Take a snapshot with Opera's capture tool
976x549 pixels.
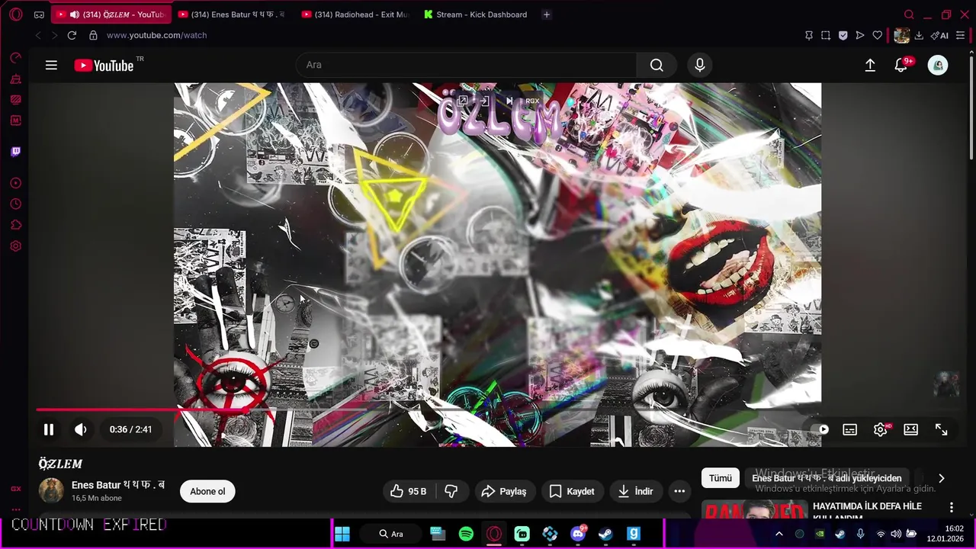(826, 35)
